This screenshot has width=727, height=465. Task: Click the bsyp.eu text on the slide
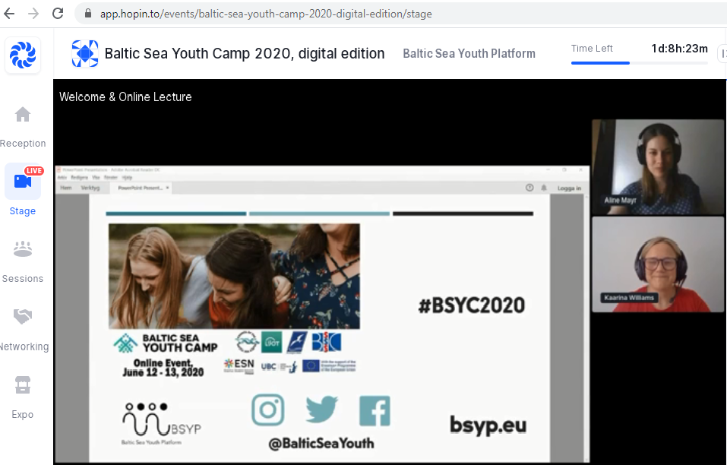488,425
